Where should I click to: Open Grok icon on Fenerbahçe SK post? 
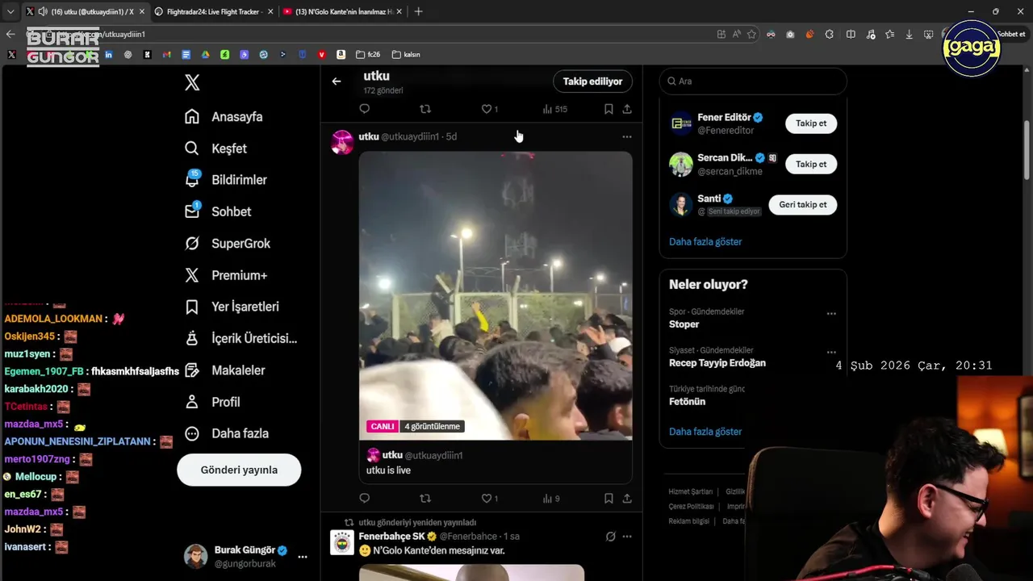tap(611, 537)
